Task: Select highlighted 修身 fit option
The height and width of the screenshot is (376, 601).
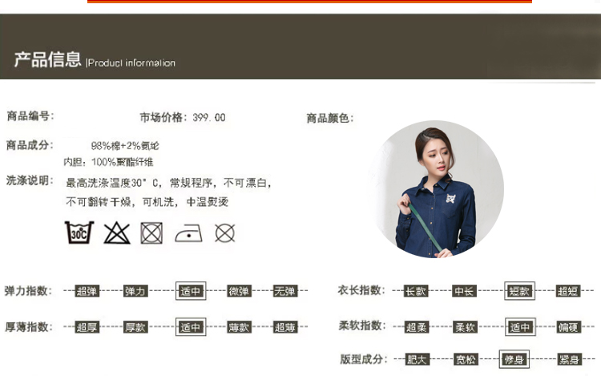Action: coord(514,359)
